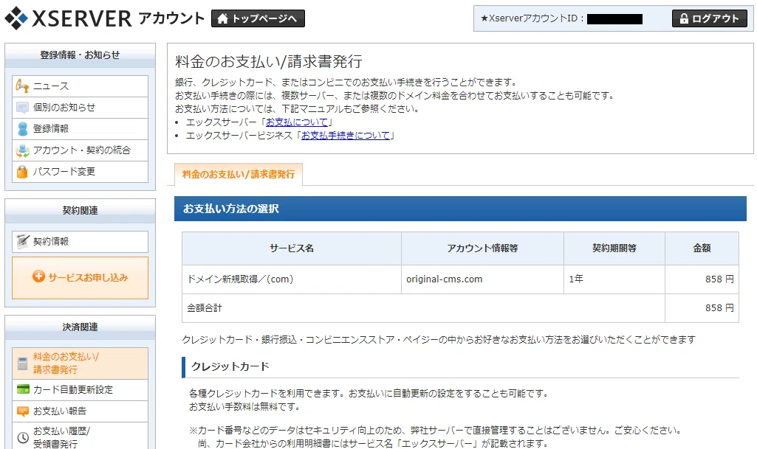Select the orange 料金のお支払い/請求書発行 tab
757x449 pixels.
coord(239,175)
